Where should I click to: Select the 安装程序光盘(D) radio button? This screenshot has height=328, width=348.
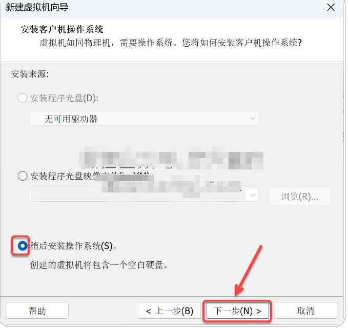click(23, 98)
